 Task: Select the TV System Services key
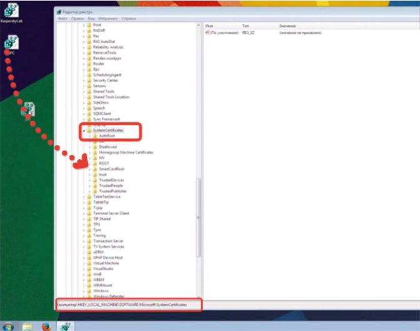(109, 246)
